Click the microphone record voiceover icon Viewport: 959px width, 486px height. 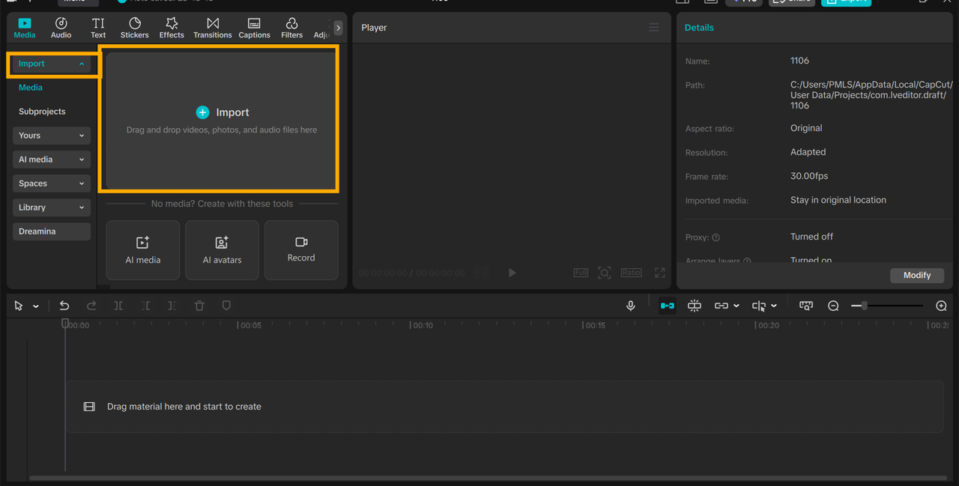coord(631,306)
